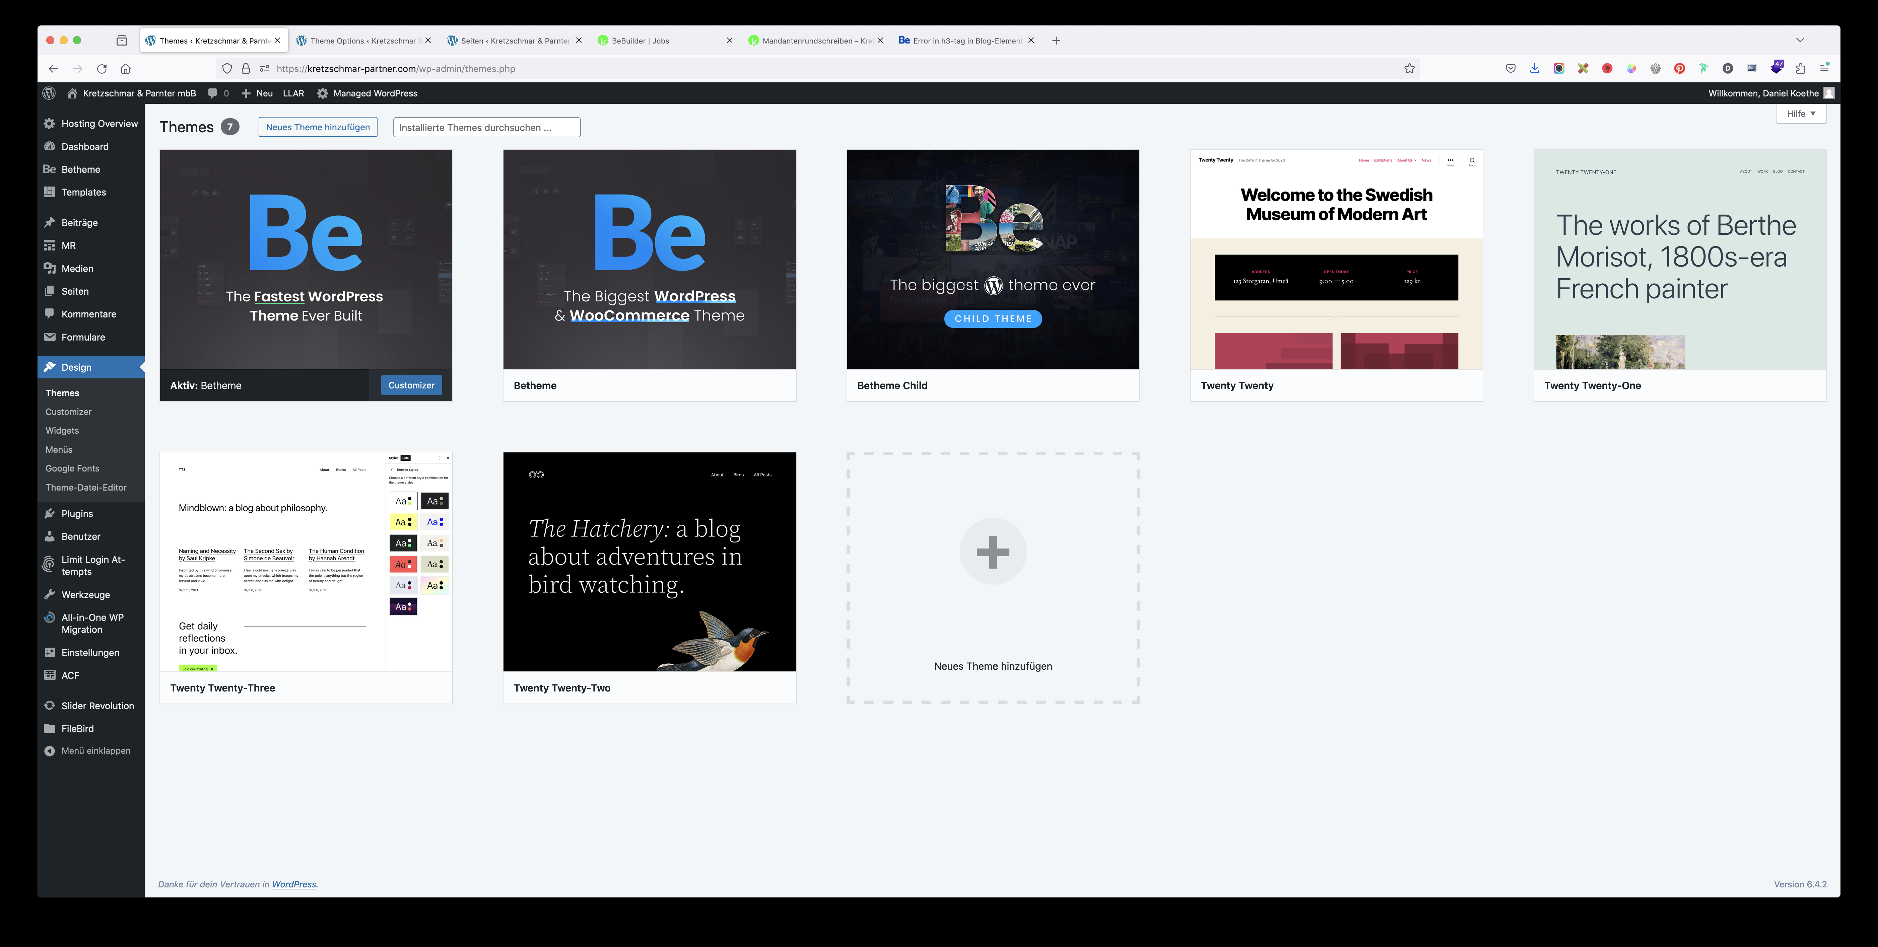
Task: Open the Customizer submenu under Design
Action: point(69,412)
